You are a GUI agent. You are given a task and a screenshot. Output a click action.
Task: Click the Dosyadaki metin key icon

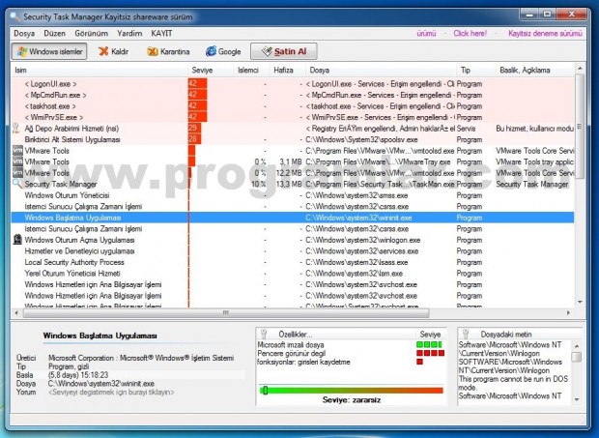[x=466, y=334]
